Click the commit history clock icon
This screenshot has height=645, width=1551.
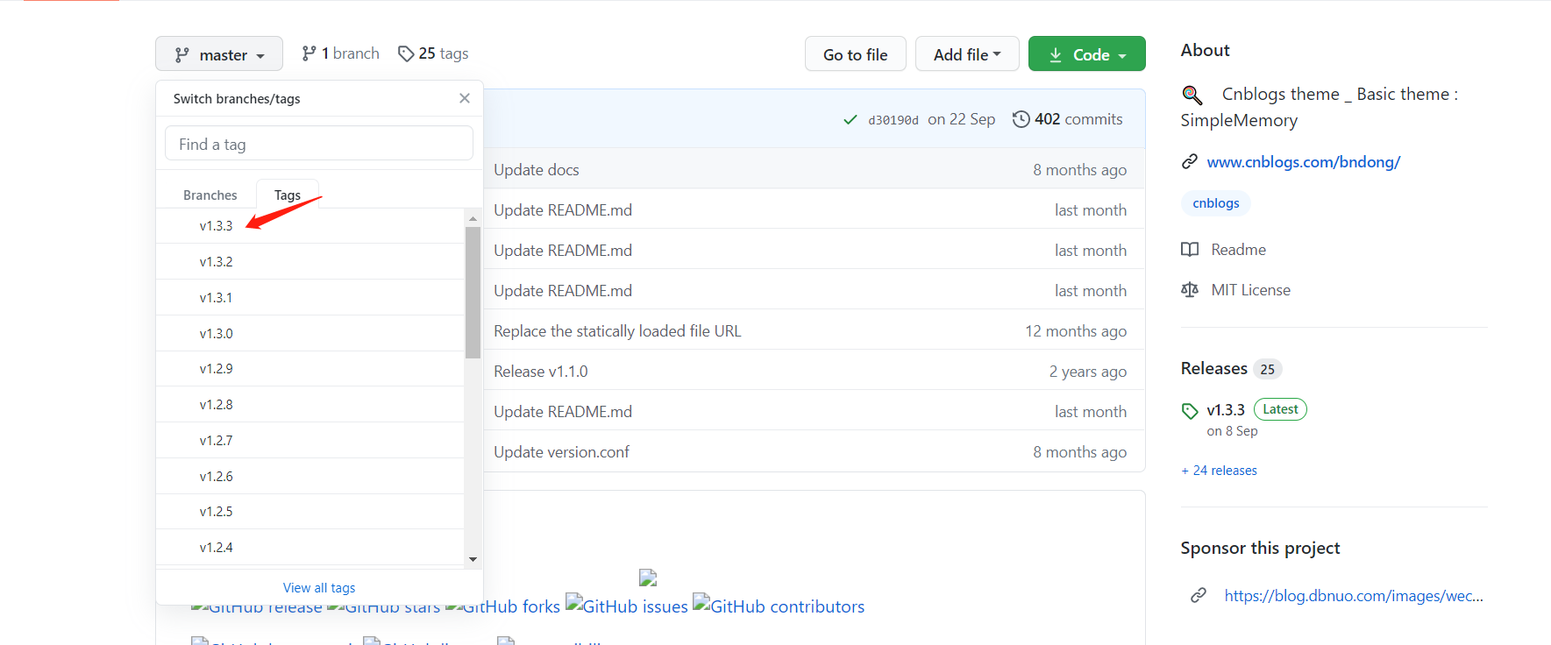pos(1021,119)
